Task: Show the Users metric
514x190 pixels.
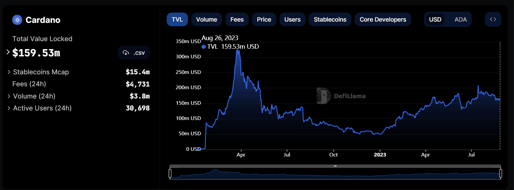Action: pos(293,20)
